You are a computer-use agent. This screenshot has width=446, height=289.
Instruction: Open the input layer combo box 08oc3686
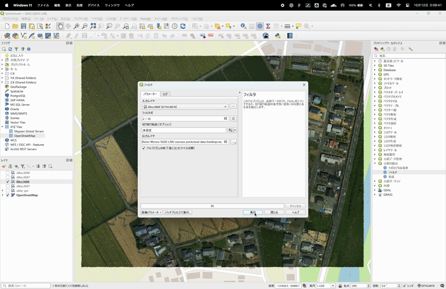coord(185,107)
